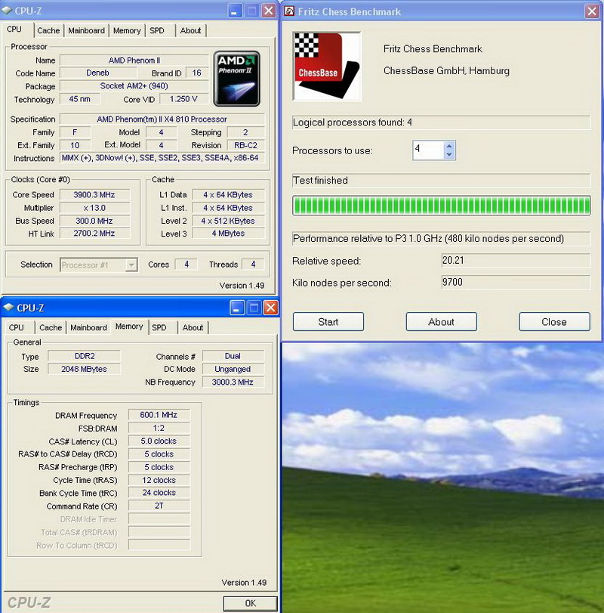The width and height of the screenshot is (604, 613).
Task: Open Memory tab in top CPU-Z window
Action: 127,30
